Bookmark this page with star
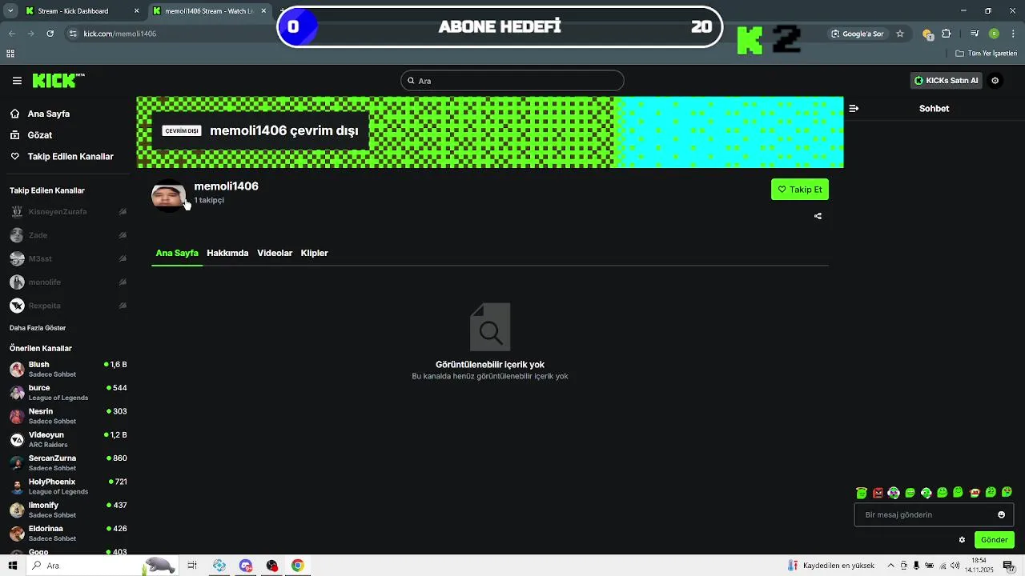Image resolution: width=1025 pixels, height=576 pixels. [x=900, y=34]
